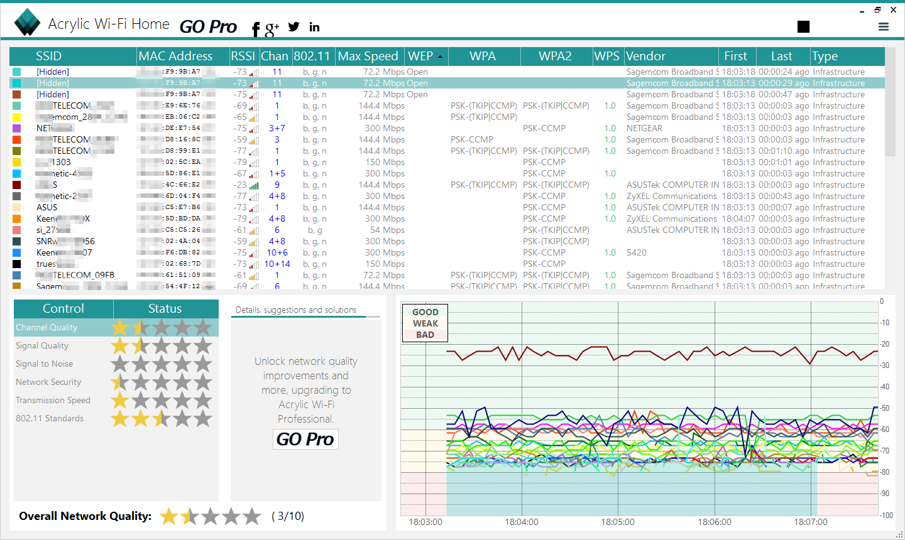Click the Facebook icon in header
The height and width of the screenshot is (540, 905).
(255, 29)
